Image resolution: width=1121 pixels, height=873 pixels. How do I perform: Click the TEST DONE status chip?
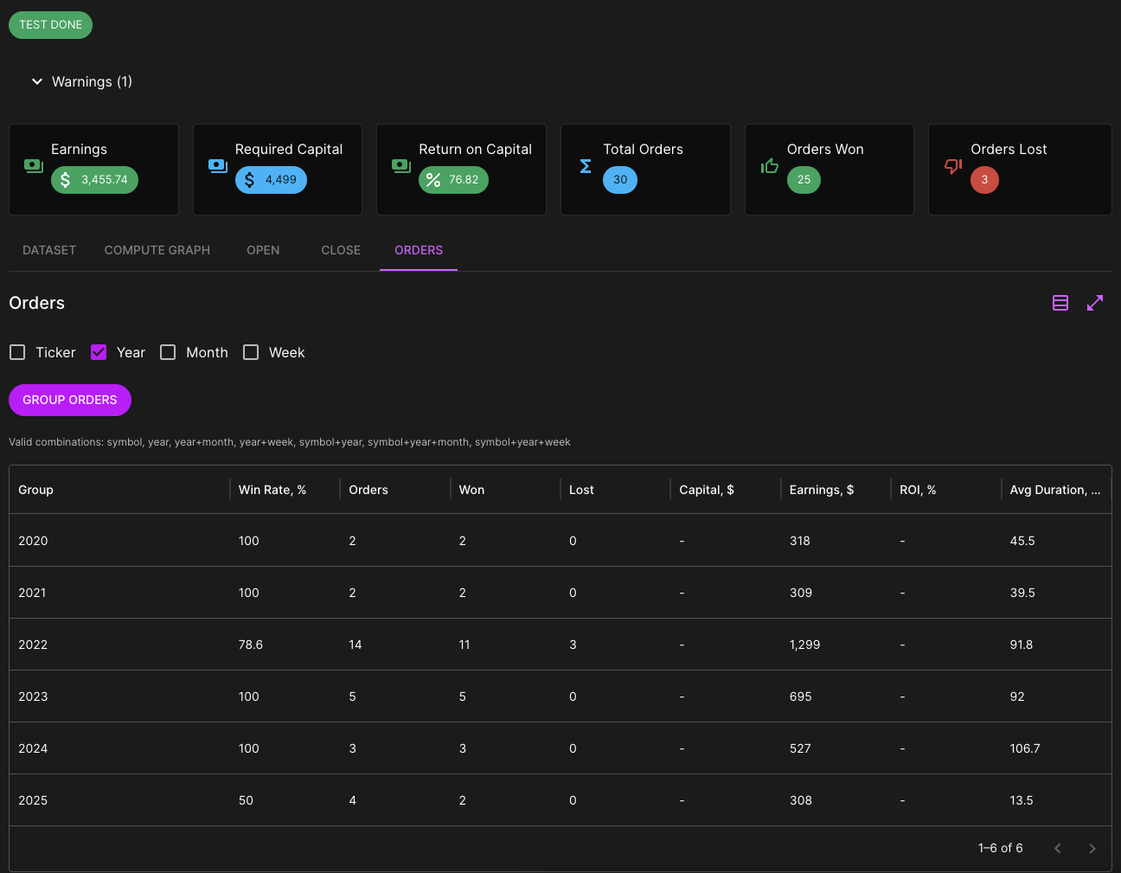tap(50, 24)
